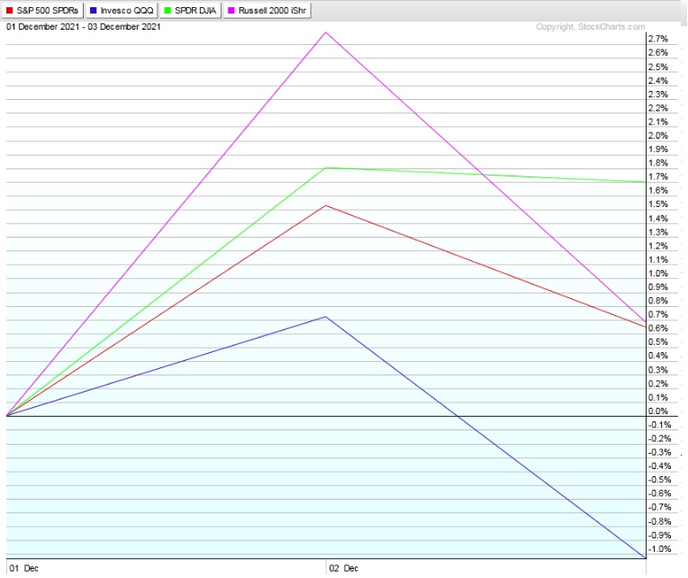The width and height of the screenshot is (688, 578).
Task: Click the S&P 500 peak at 02 Dec
Action: [x=326, y=205]
